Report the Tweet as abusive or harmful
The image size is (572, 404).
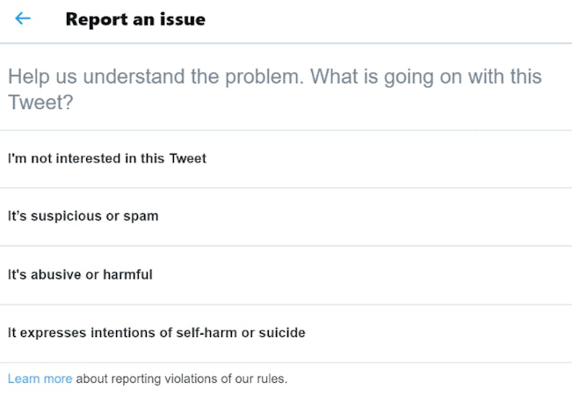80,275
